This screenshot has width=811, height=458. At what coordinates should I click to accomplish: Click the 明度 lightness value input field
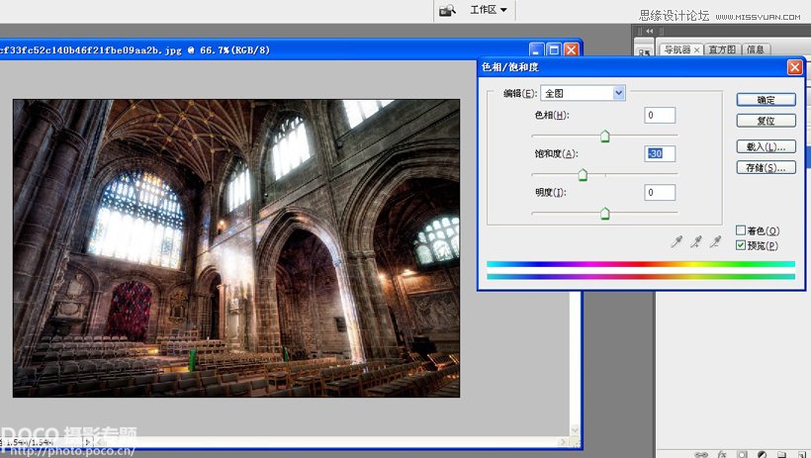pos(660,192)
